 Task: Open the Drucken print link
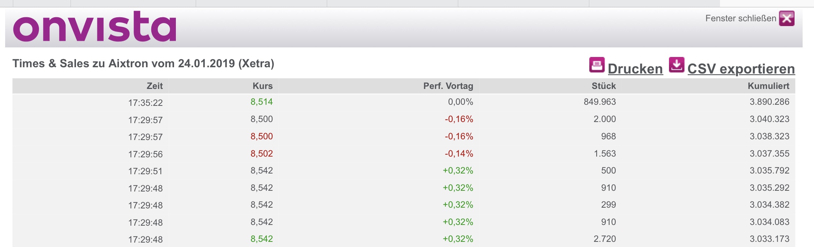(x=635, y=69)
